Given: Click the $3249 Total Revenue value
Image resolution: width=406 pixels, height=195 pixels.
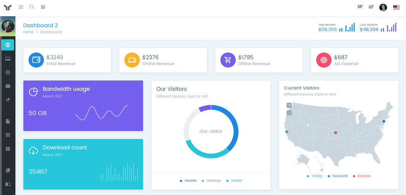Looking at the screenshot, I should tap(55, 58).
